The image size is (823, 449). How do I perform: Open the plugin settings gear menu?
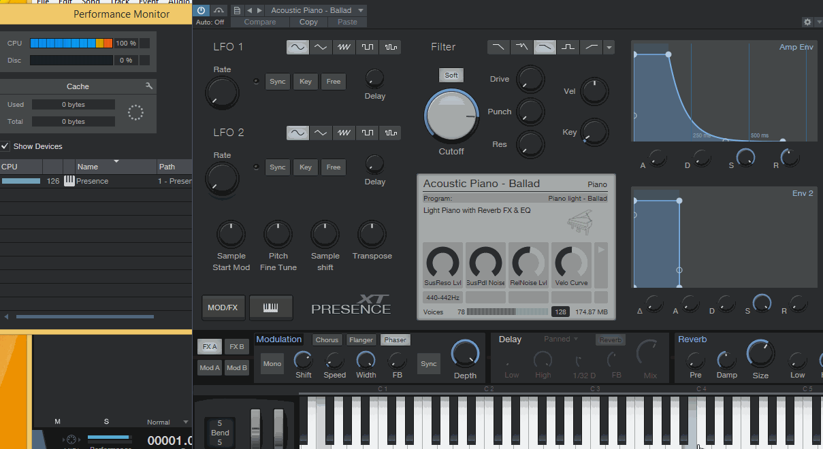point(807,22)
